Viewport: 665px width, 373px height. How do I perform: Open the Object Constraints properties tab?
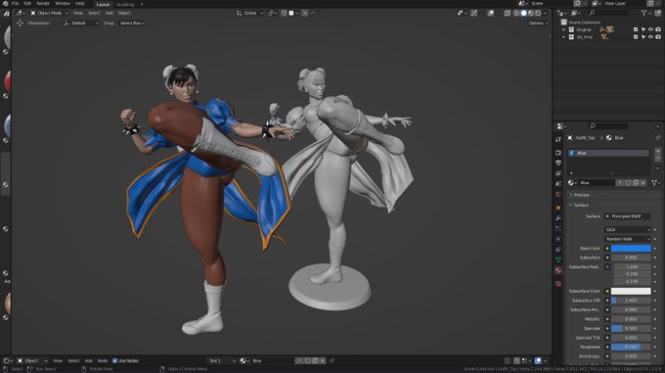point(558,250)
